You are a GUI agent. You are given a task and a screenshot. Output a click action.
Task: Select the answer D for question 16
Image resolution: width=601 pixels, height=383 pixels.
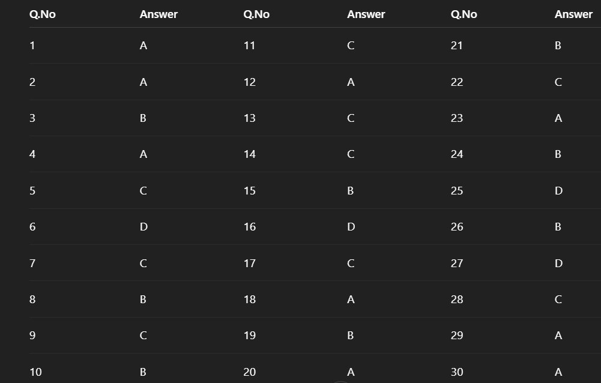351,227
